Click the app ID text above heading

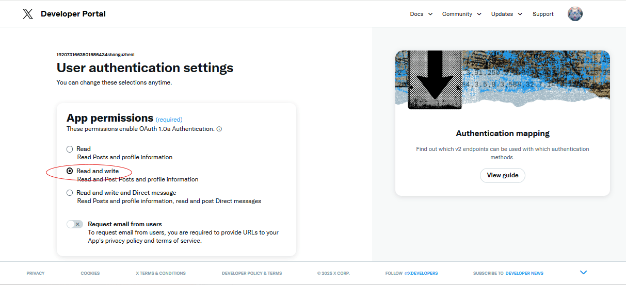(x=95, y=54)
